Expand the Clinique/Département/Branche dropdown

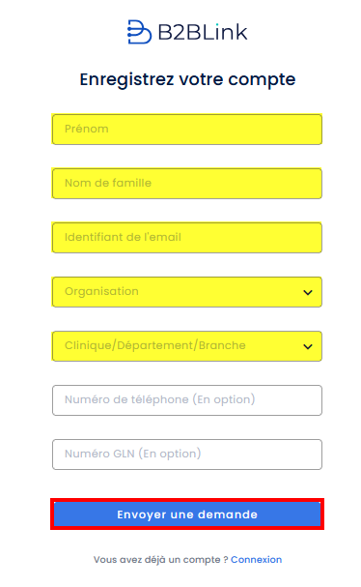coord(187,346)
